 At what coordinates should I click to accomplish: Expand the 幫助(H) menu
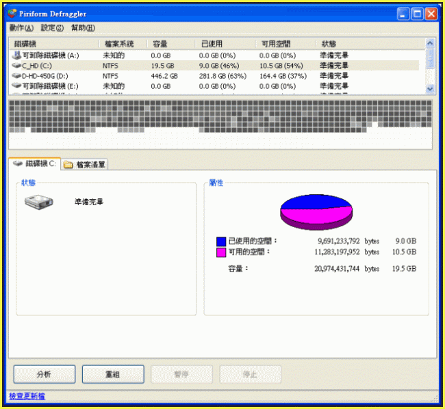[x=83, y=28]
